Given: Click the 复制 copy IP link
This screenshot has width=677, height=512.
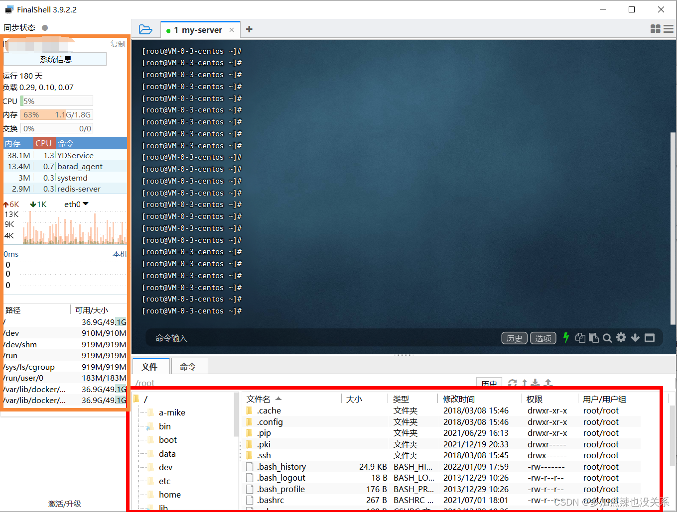Looking at the screenshot, I should [118, 44].
